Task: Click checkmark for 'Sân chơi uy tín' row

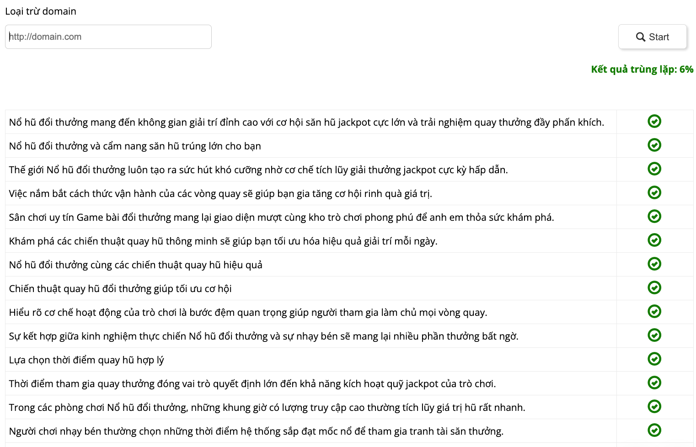Action: tap(654, 216)
